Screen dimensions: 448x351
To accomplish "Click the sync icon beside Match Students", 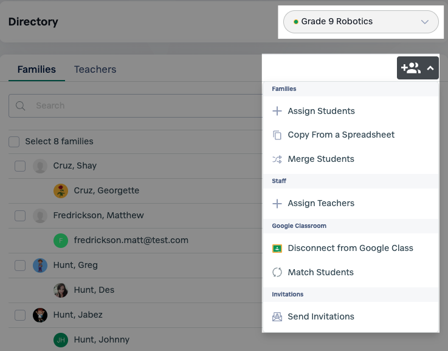I will pos(277,272).
